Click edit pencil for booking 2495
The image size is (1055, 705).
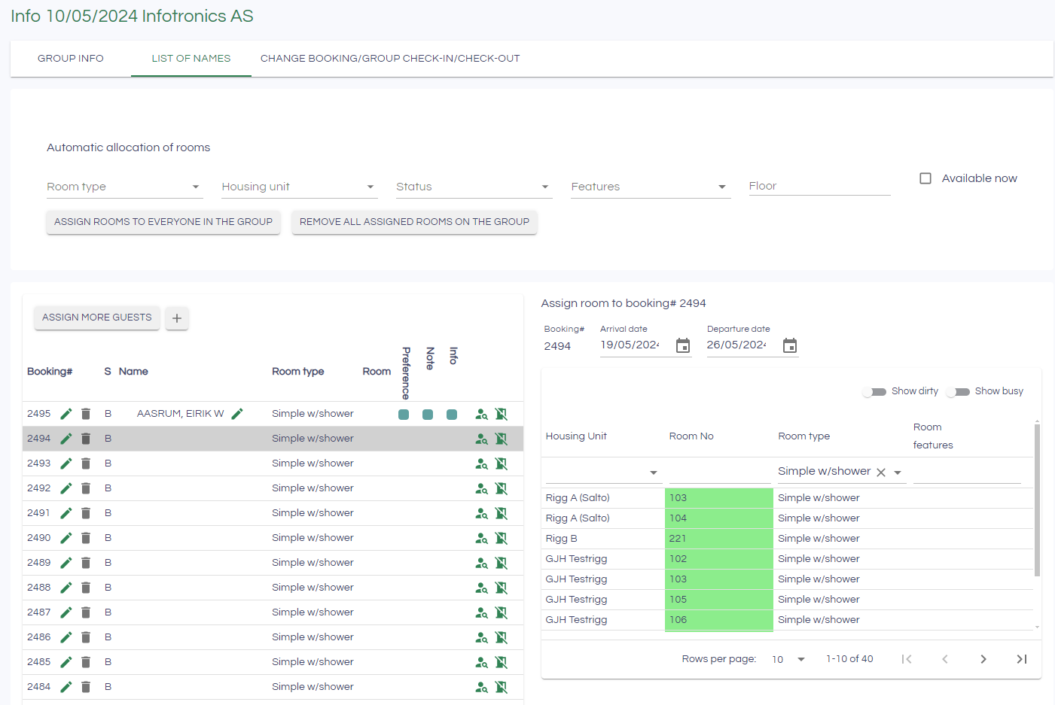[x=66, y=414]
